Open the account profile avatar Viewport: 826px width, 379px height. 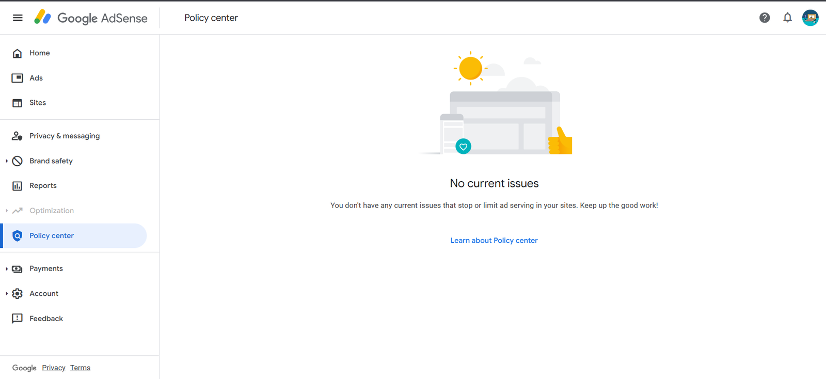pyautogui.click(x=810, y=18)
